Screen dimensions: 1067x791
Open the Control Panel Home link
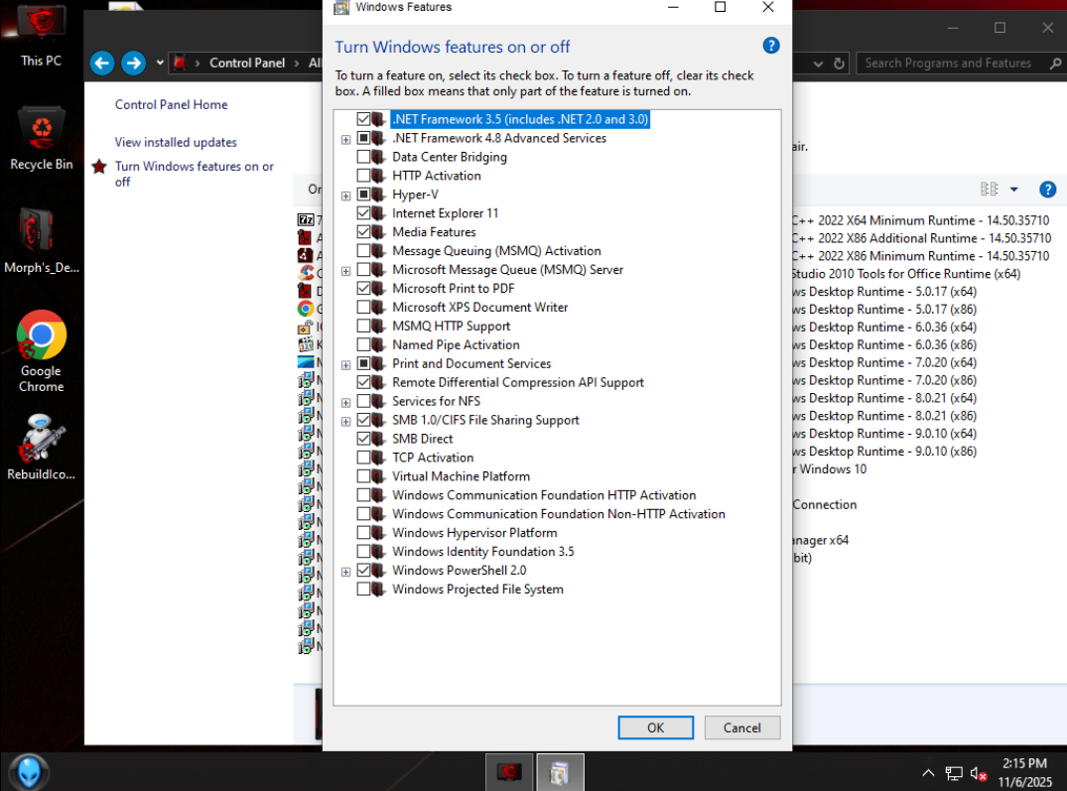pyautogui.click(x=171, y=105)
